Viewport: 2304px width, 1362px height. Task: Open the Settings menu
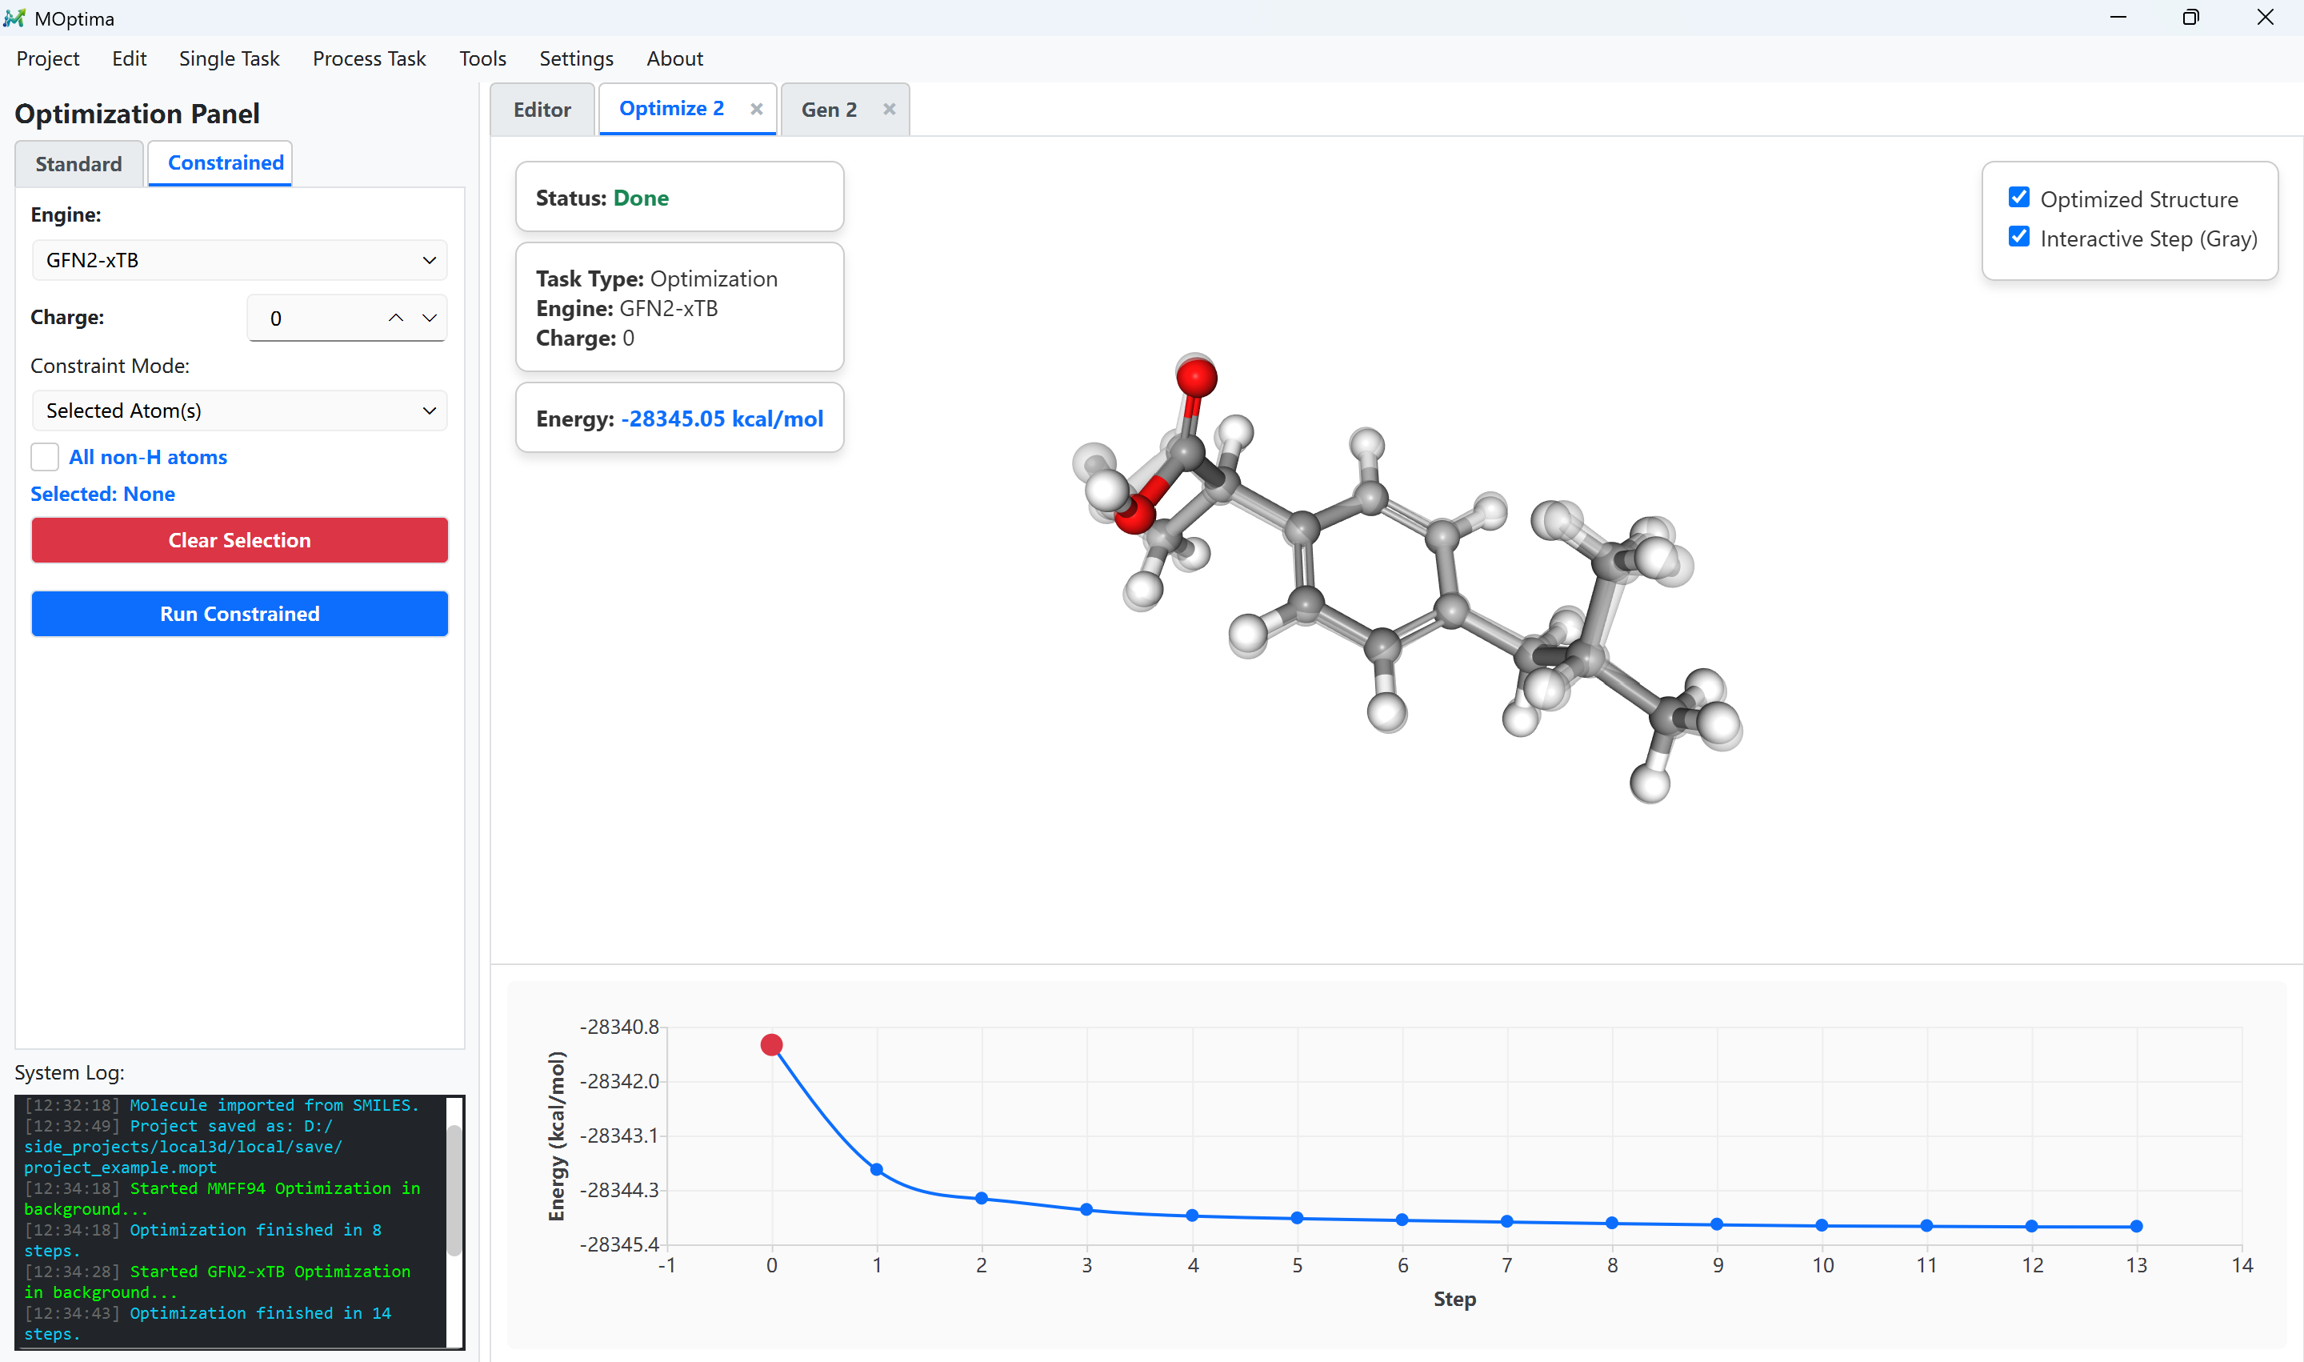pyautogui.click(x=576, y=58)
